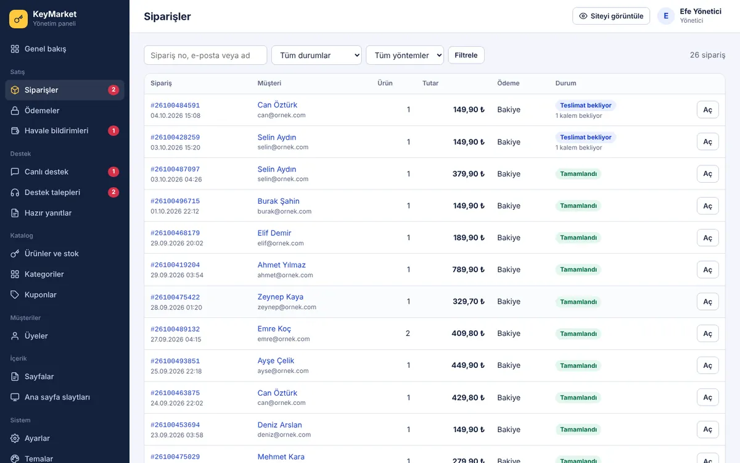Click the date 24.09.2026 22:02

pyautogui.click(x=177, y=403)
